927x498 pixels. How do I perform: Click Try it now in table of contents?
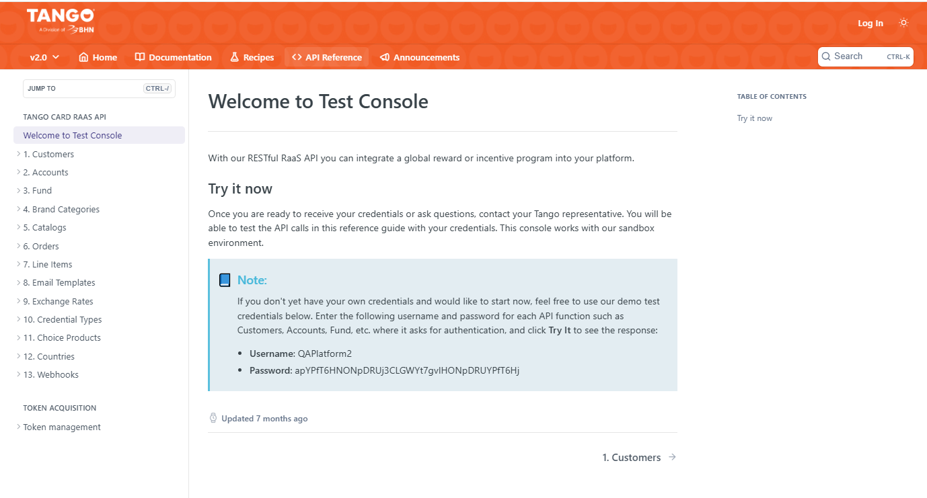coord(755,118)
